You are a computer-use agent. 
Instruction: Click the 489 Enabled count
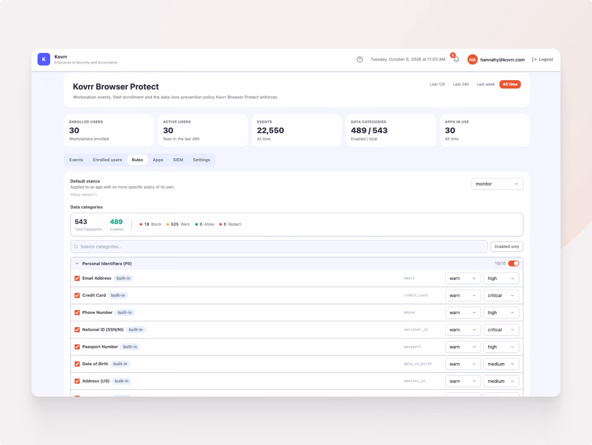point(116,224)
